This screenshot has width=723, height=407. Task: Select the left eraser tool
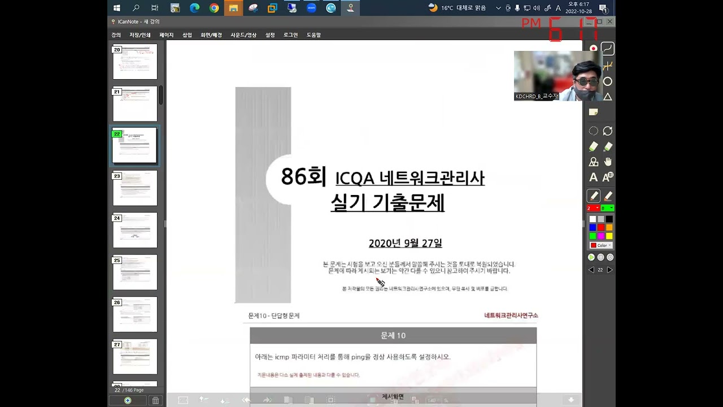pos(593,146)
